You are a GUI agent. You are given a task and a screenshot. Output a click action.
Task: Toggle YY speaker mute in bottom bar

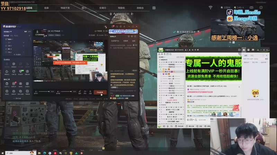coord(164,126)
